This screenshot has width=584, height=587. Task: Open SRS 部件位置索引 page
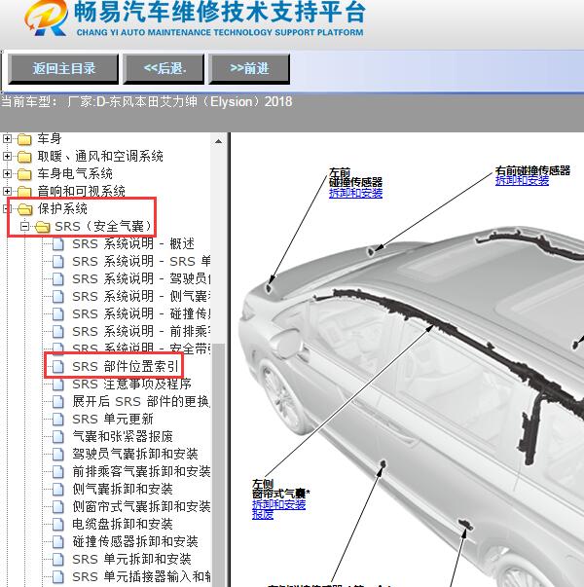(126, 366)
